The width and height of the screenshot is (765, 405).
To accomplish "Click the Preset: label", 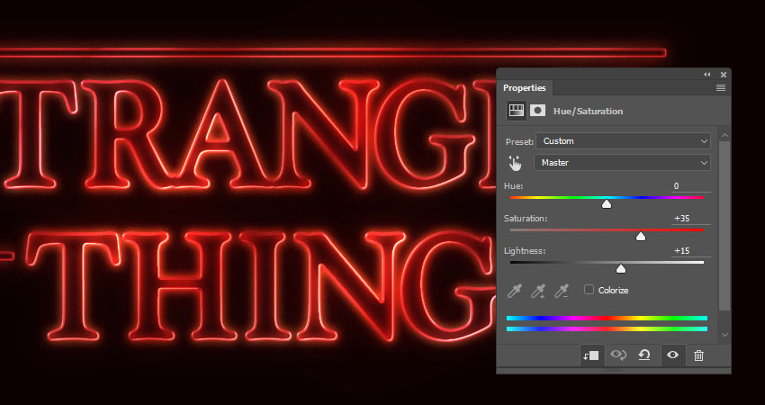I will pyautogui.click(x=519, y=141).
